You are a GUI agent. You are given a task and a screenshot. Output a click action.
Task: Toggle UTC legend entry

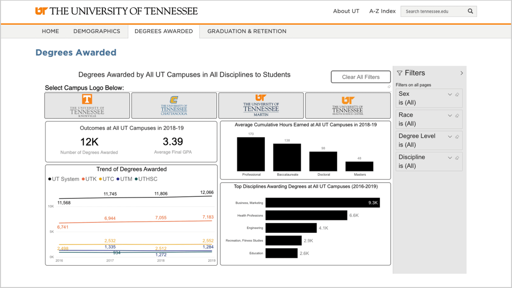pyautogui.click(x=106, y=179)
